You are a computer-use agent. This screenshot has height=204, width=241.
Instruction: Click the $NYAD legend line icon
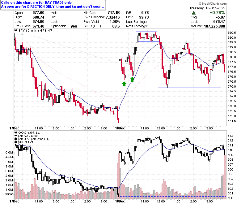pos(16,136)
